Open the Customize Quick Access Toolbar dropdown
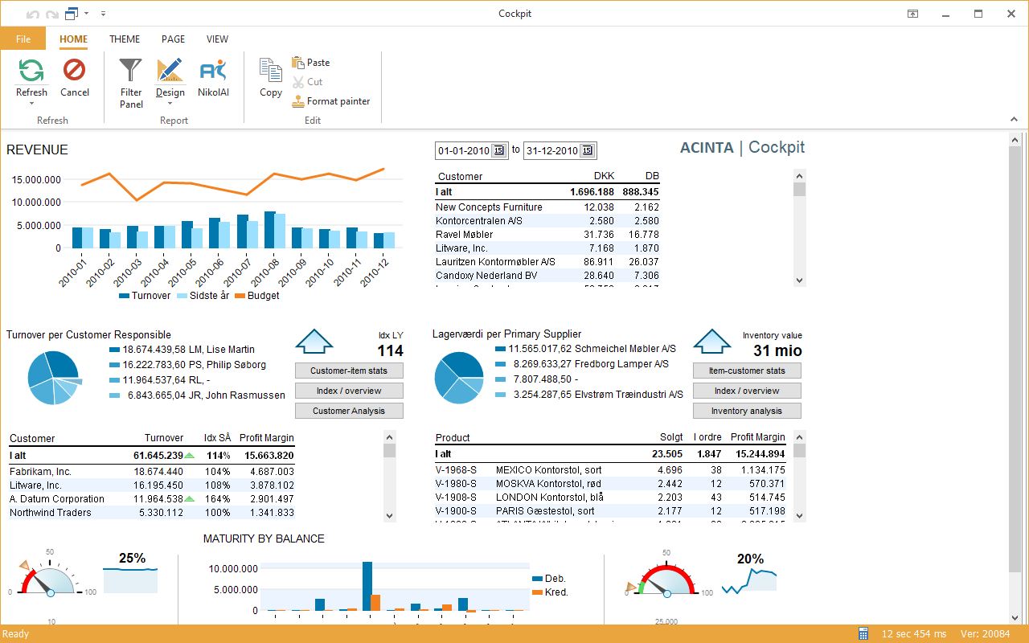Screen dimensions: 1029x643 104,14
